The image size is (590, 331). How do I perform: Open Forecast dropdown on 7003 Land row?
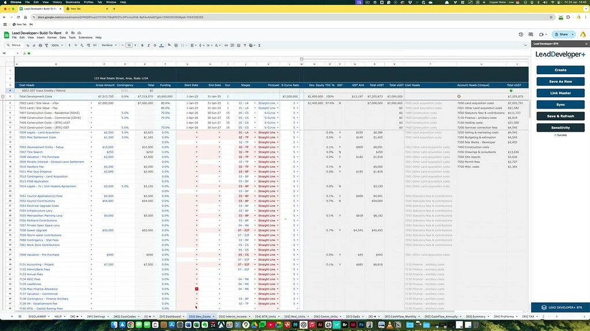coord(278,103)
